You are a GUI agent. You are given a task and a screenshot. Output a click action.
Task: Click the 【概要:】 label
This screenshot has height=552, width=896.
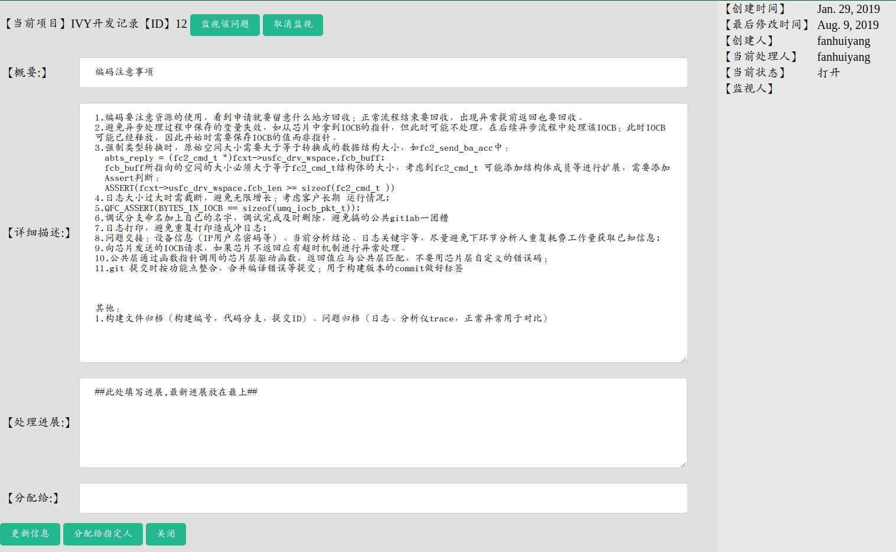[27, 73]
